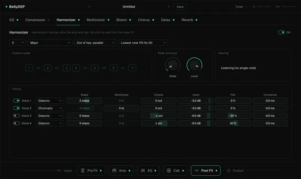Select the Output stage in signal chain
The height and width of the screenshot is (179, 301).
pyautogui.click(x=235, y=171)
